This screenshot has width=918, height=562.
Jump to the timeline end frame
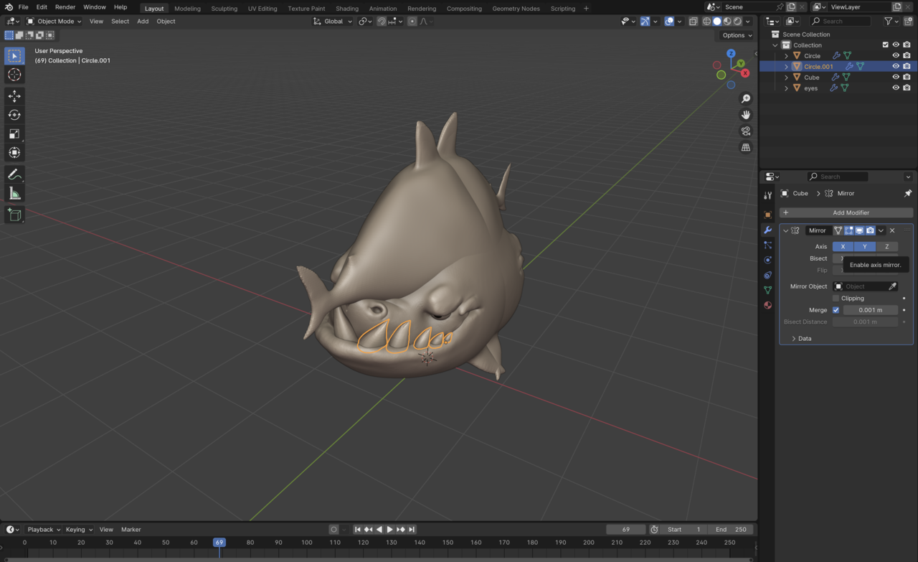pyautogui.click(x=412, y=530)
